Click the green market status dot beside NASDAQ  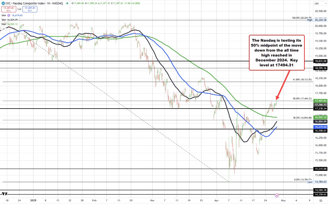point(67,3)
